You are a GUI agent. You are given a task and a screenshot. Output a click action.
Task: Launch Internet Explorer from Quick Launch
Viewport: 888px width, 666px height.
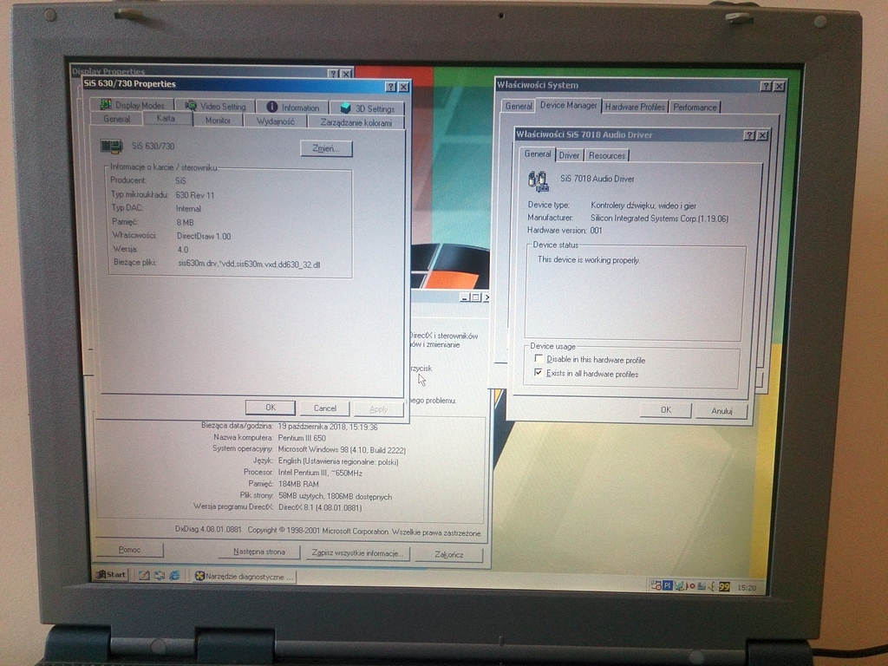(x=174, y=576)
